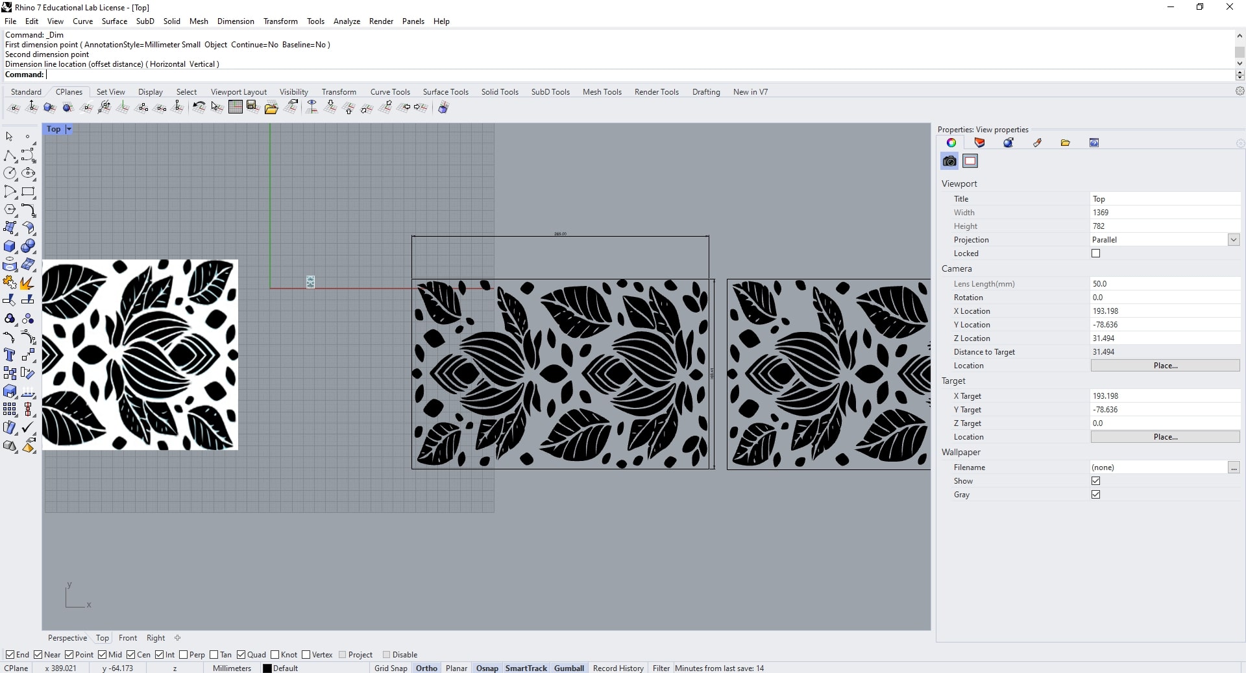Select the Boolean Union tool
Image resolution: width=1246 pixels, height=673 pixels.
28,246
